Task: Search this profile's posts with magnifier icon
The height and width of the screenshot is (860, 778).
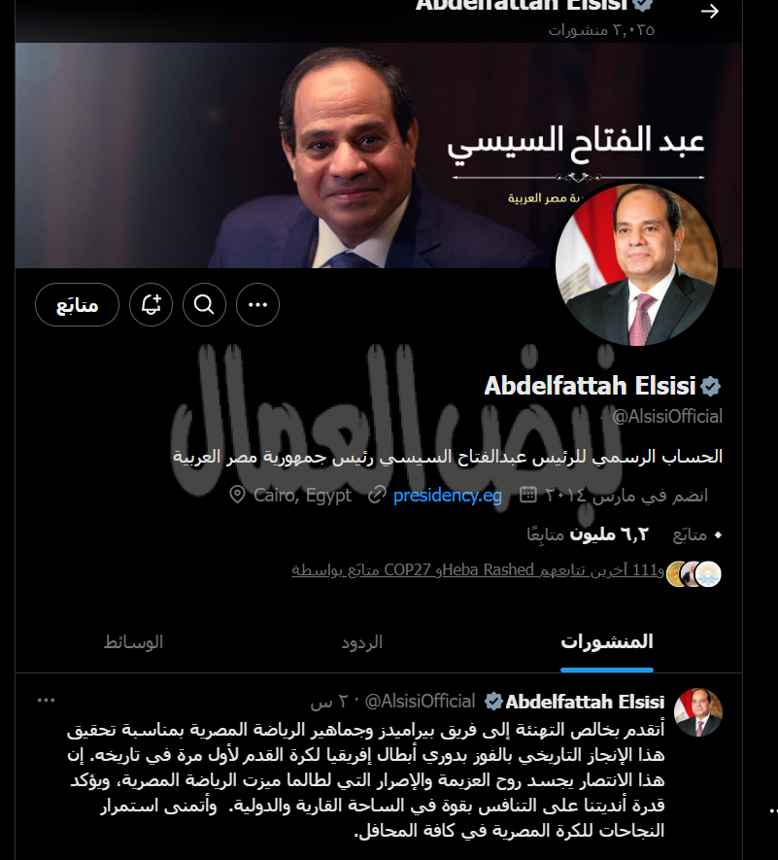Action: [205, 304]
